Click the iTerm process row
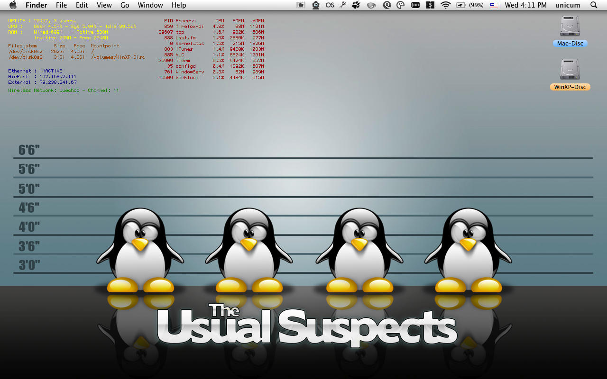 click(x=212, y=61)
